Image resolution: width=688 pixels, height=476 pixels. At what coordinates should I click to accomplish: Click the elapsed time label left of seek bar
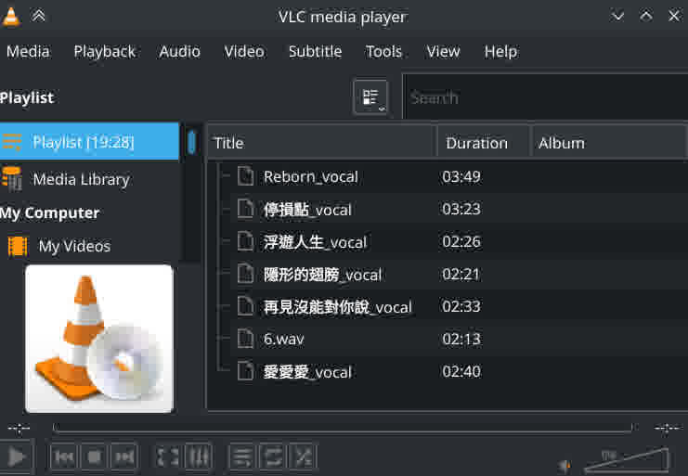pyautogui.click(x=19, y=428)
